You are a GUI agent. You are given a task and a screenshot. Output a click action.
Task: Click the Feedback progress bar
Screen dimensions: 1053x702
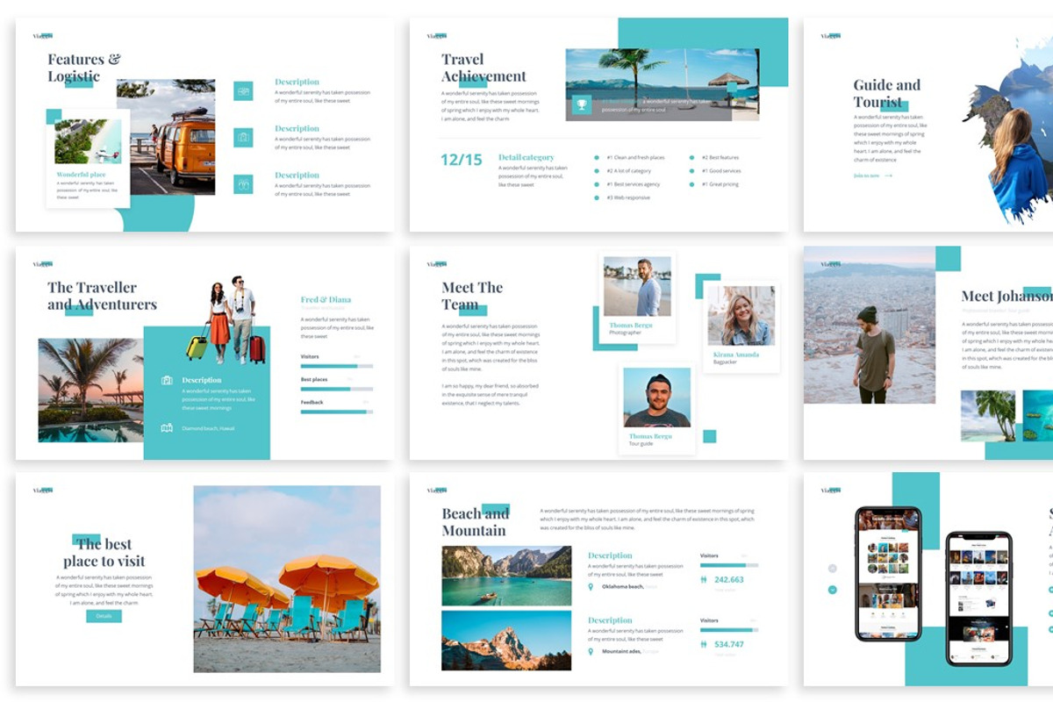pos(337,412)
